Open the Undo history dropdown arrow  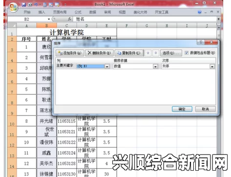coord(40,5)
